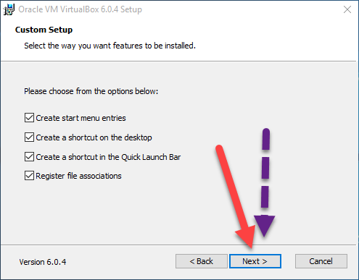Image resolution: width=359 pixels, height=280 pixels.
Task: Click the 'Create a shortcut on the desktop' label
Action: coord(94,137)
